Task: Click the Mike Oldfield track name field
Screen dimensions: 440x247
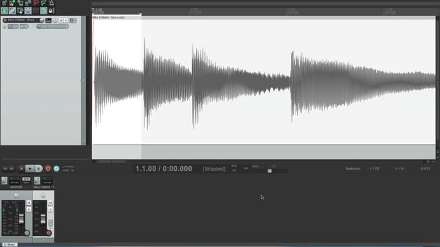Action: pyautogui.click(x=23, y=20)
